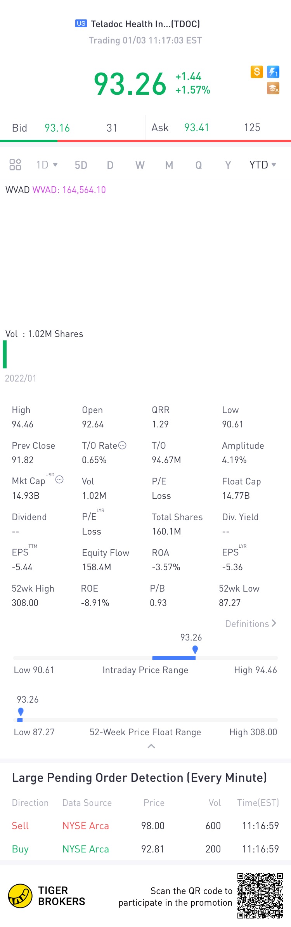The height and width of the screenshot is (927, 291).
Task: Select the M monthly chart tab
Action: [x=169, y=165]
